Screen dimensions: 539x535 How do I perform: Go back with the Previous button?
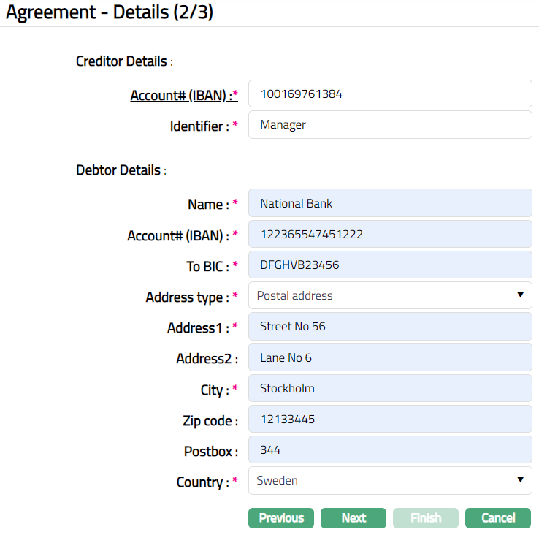click(281, 518)
